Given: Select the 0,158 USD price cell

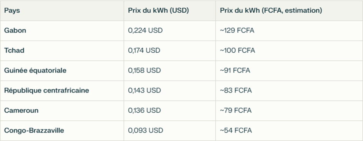Looking at the screenshot, I should coord(144,70).
